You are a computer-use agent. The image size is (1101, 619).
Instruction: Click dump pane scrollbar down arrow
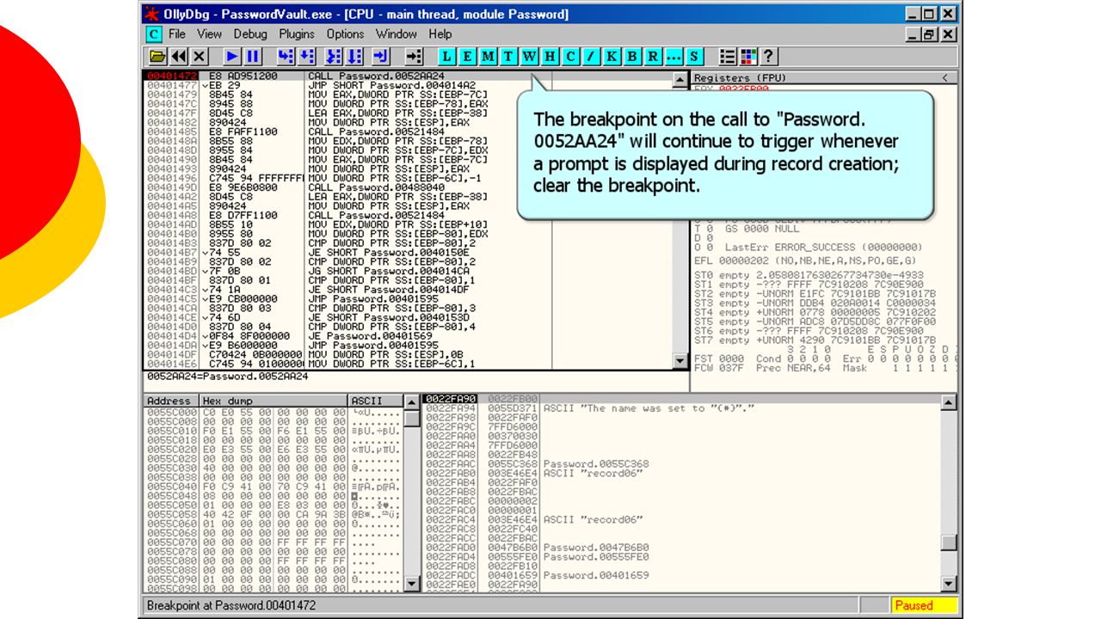click(x=413, y=584)
